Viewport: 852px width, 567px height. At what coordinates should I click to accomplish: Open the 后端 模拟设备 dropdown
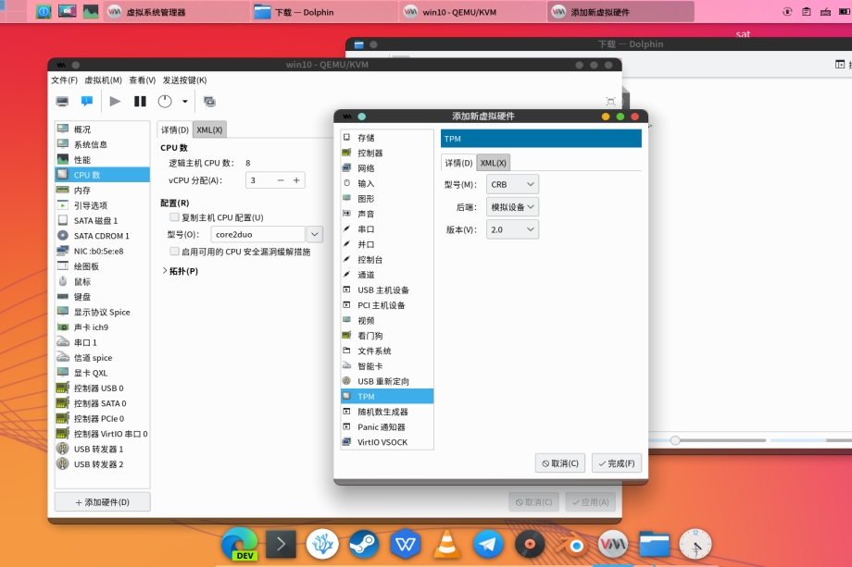coord(512,207)
